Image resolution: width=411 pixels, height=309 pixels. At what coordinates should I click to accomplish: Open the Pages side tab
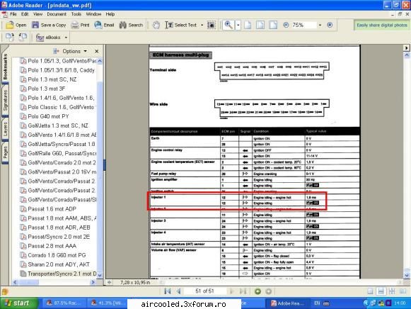[x=5, y=152]
